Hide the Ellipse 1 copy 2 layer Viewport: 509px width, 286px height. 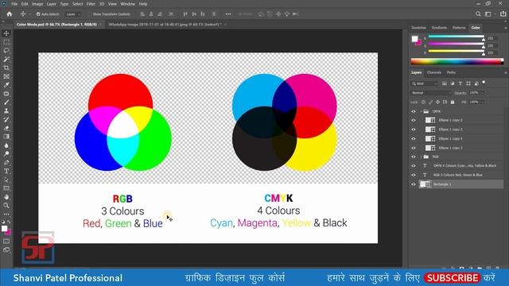[414, 120]
